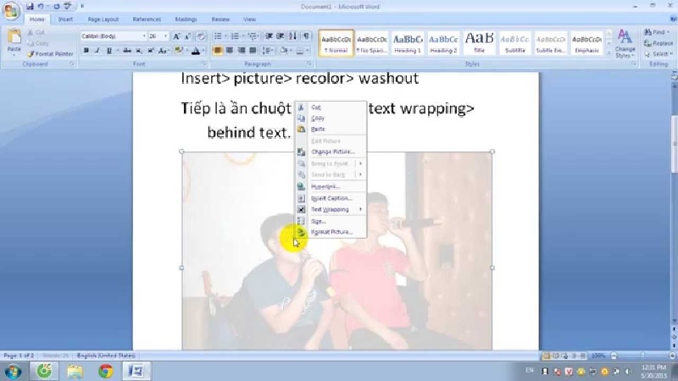Click the Sort icon in Paragraph group

[x=293, y=36]
